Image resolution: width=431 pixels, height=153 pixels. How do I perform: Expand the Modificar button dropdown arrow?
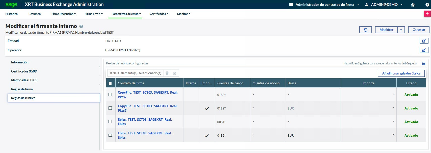(401, 30)
